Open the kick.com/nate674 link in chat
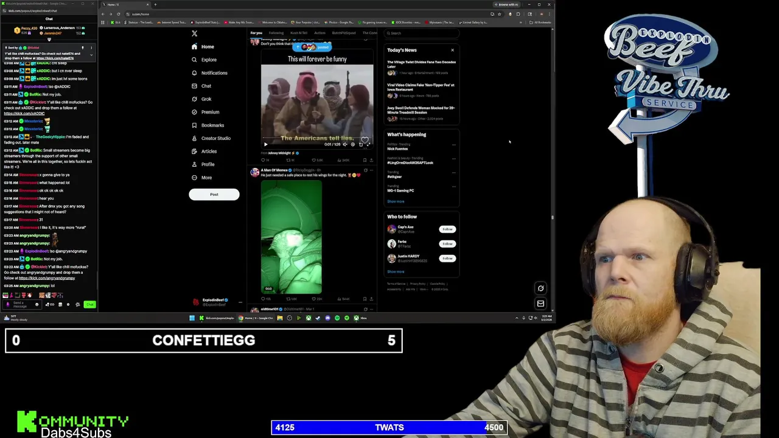Screen dimensions: 779x438 point(55,58)
